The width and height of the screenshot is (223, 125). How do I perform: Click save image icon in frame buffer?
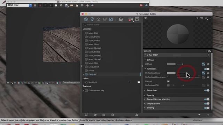click(x=67, y=6)
